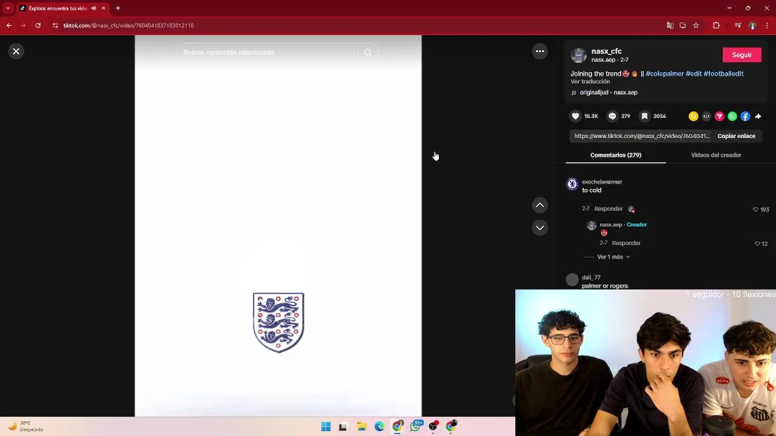This screenshot has width=776, height=436.
Task: Open comments via speech bubble icon
Action: (x=612, y=116)
